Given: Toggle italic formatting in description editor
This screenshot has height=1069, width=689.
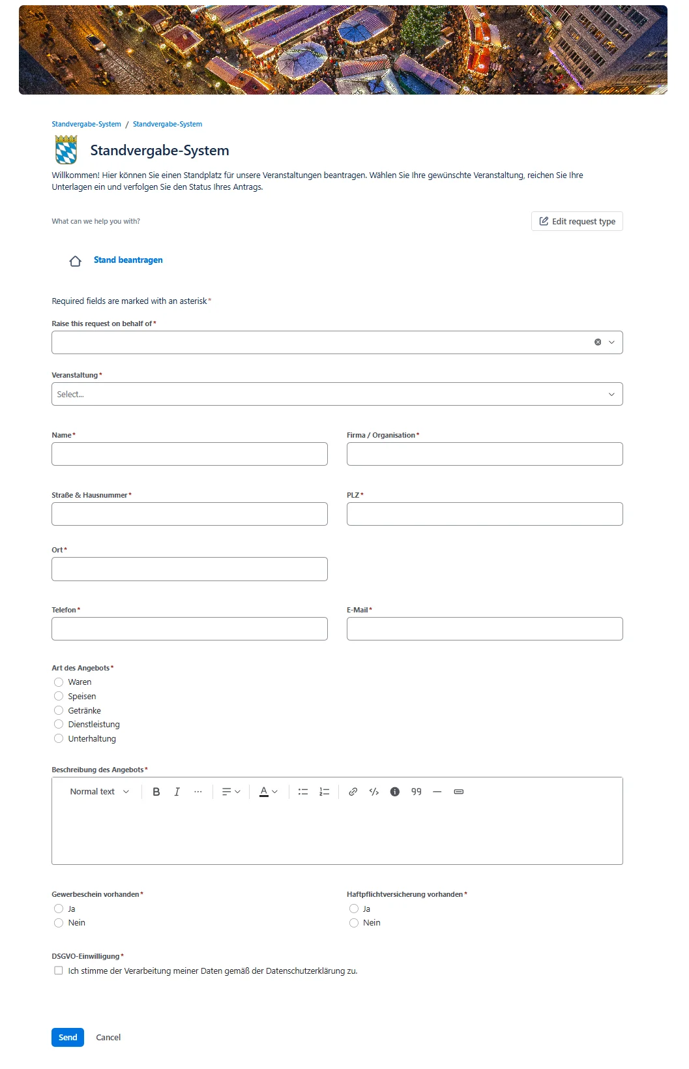Looking at the screenshot, I should click(x=177, y=792).
